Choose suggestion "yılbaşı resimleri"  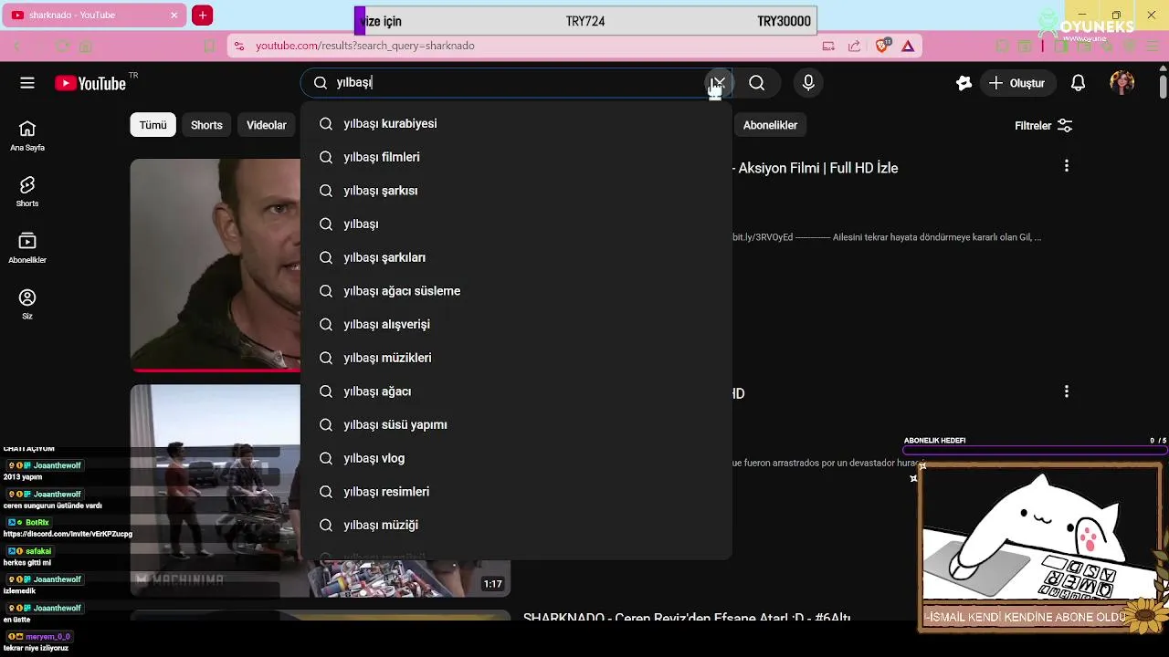(x=516, y=492)
